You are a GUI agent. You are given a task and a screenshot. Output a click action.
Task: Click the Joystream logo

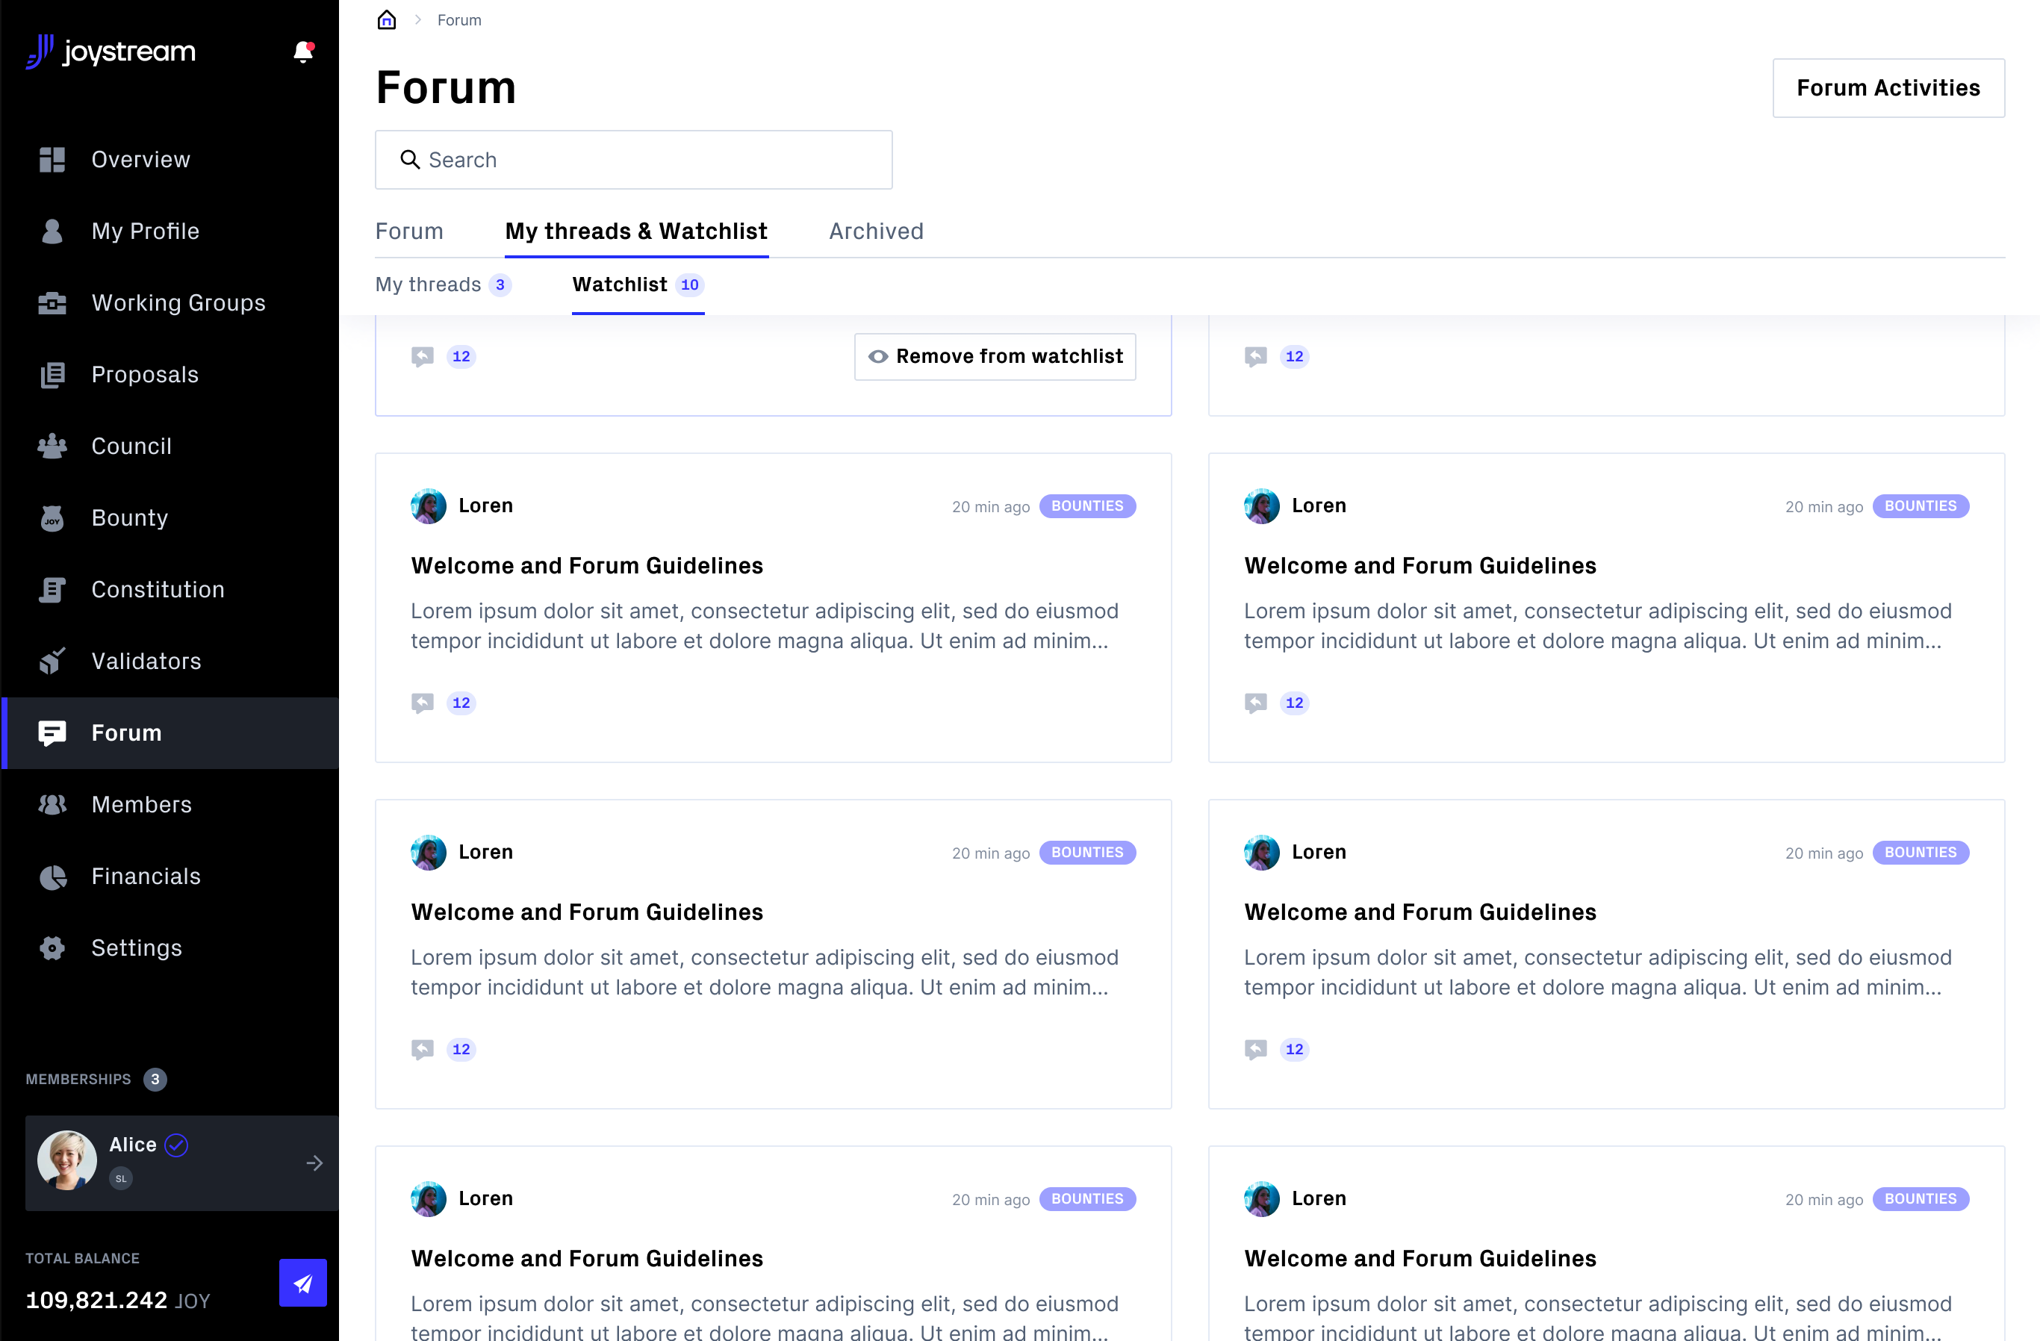(111, 52)
